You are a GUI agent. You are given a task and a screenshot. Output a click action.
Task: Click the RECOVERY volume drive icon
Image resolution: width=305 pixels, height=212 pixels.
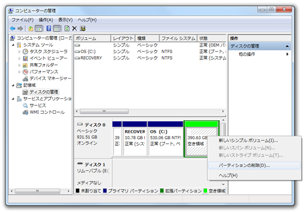(x=78, y=58)
